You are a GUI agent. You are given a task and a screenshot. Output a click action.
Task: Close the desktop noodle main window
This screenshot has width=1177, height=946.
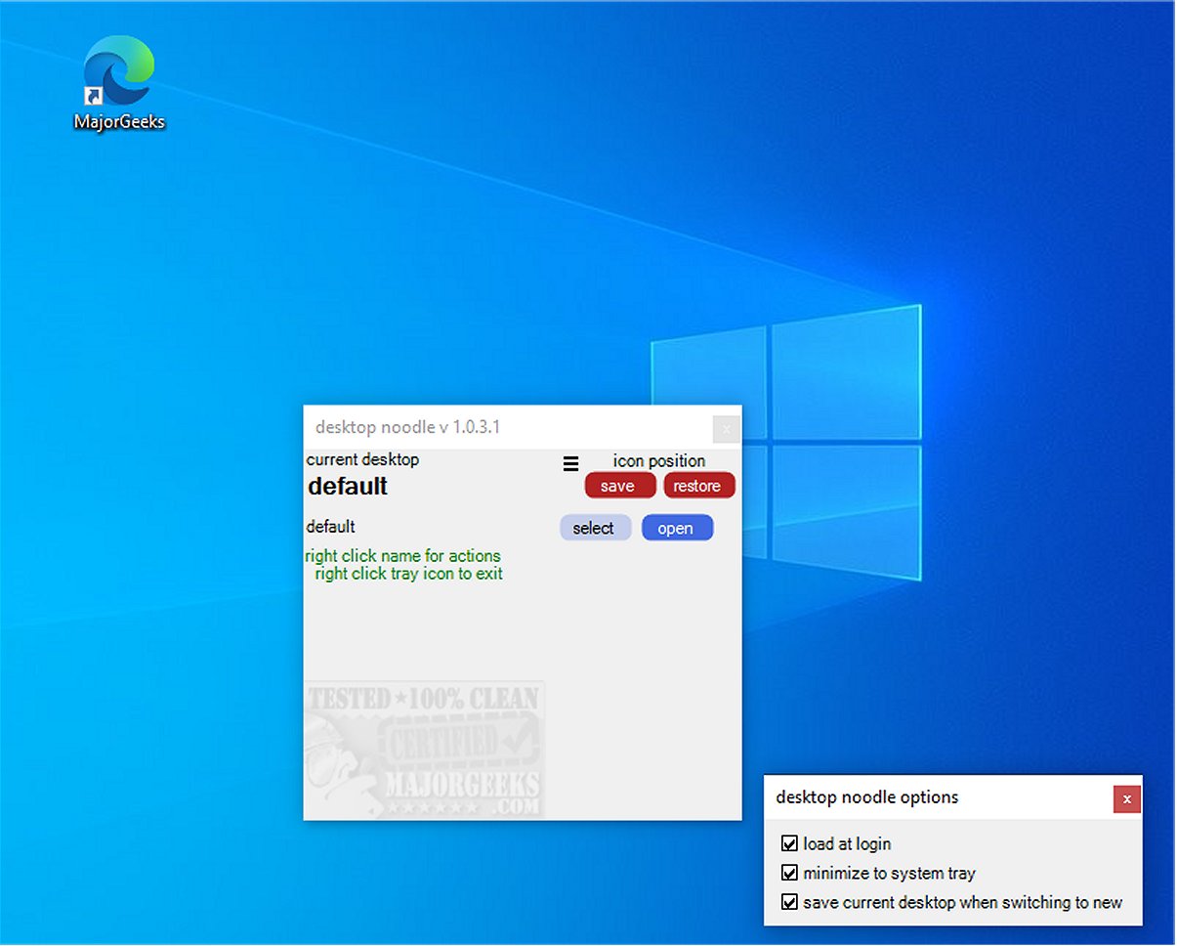click(727, 428)
